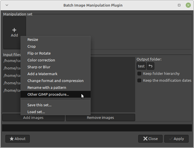Click the Add images button
Viewport: 194px width, 148px height.
pyautogui.click(x=33, y=117)
